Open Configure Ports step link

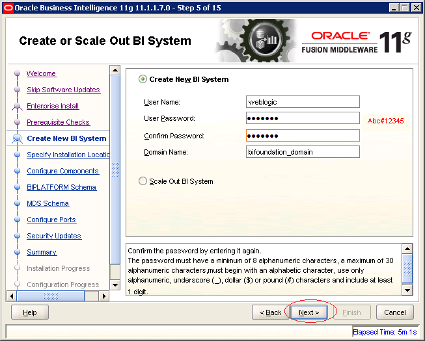51,220
